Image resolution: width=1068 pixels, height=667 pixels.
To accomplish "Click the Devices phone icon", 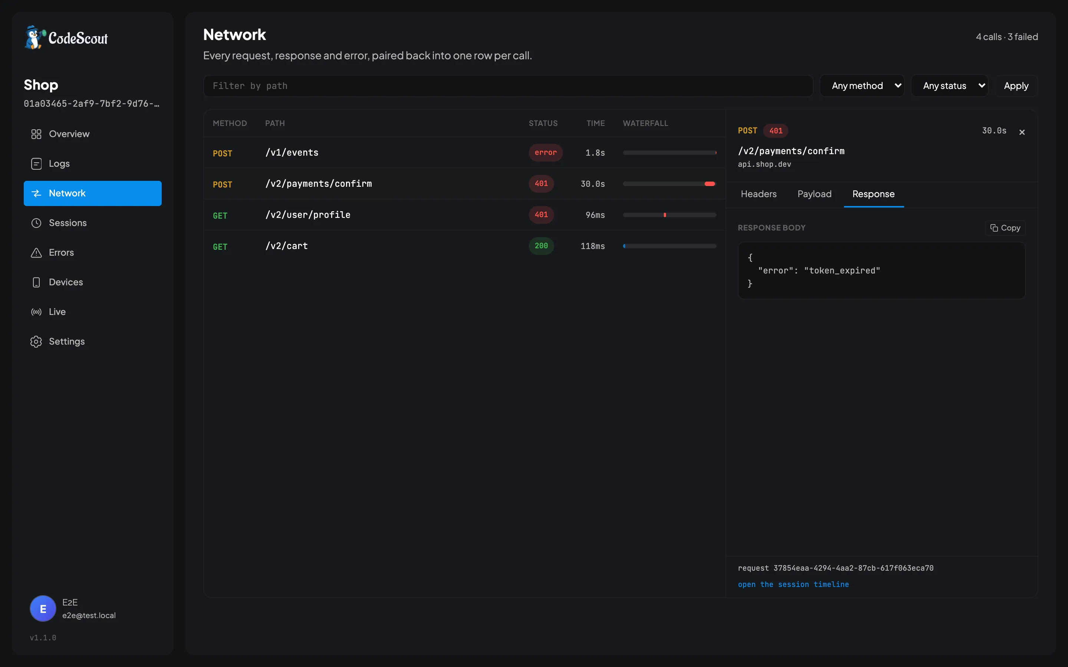I will coord(36,282).
